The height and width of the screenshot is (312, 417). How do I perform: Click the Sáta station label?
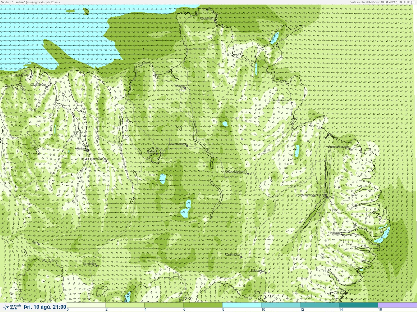[x=35, y=242]
